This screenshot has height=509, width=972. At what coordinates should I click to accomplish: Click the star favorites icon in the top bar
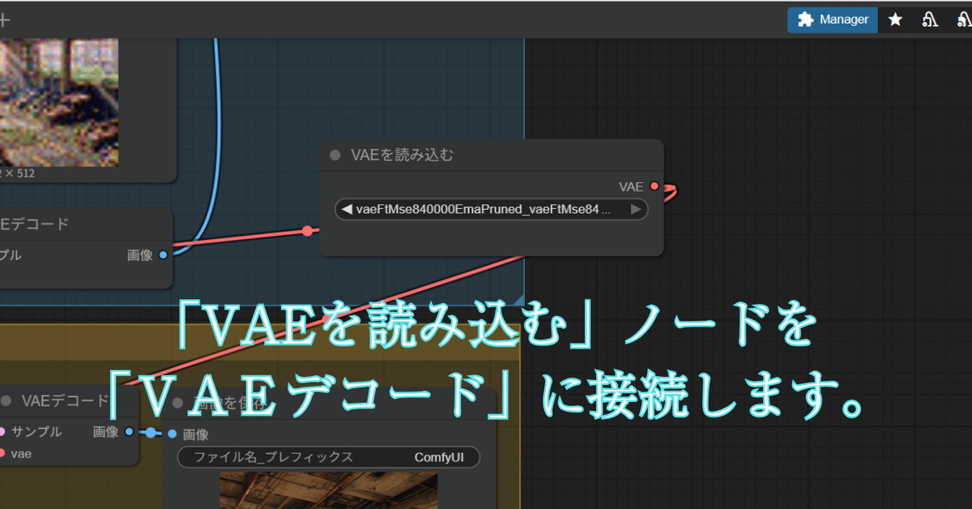(x=895, y=19)
